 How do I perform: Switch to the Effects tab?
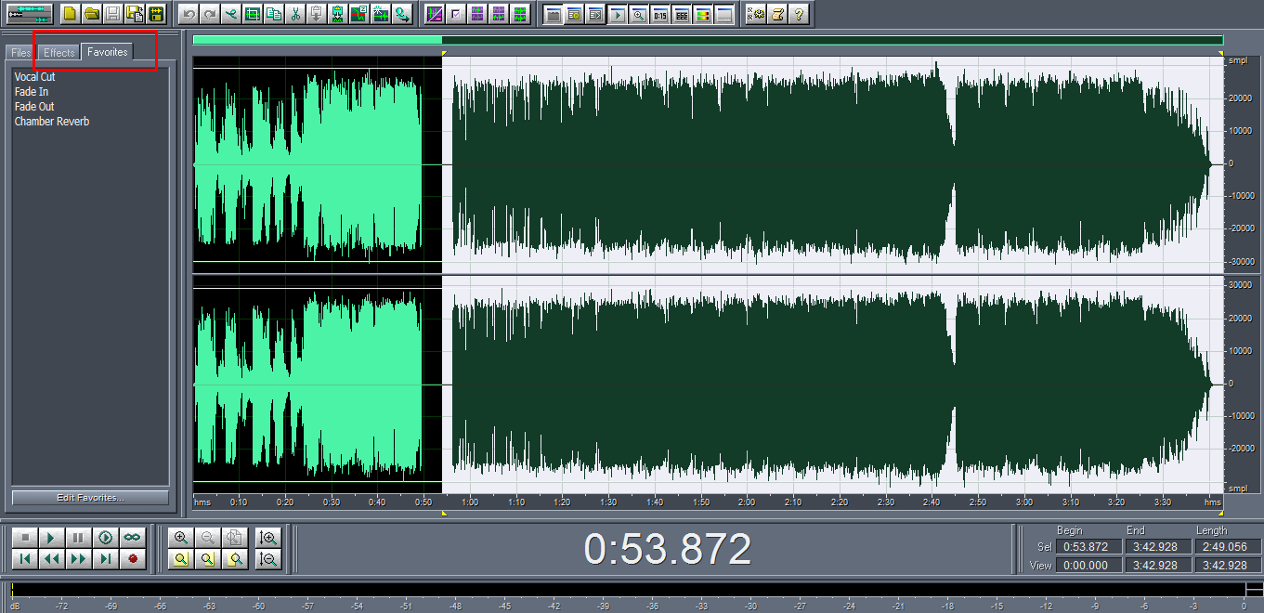click(x=59, y=52)
